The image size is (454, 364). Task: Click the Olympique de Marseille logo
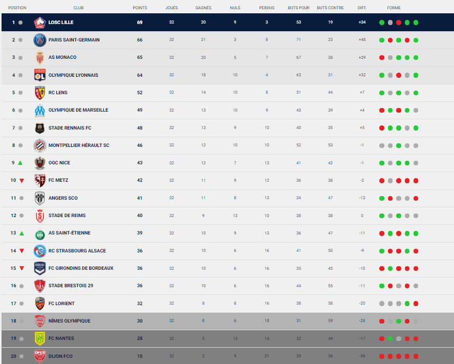coord(40,110)
